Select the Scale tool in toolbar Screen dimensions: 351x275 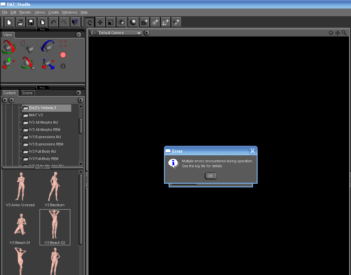(111, 22)
